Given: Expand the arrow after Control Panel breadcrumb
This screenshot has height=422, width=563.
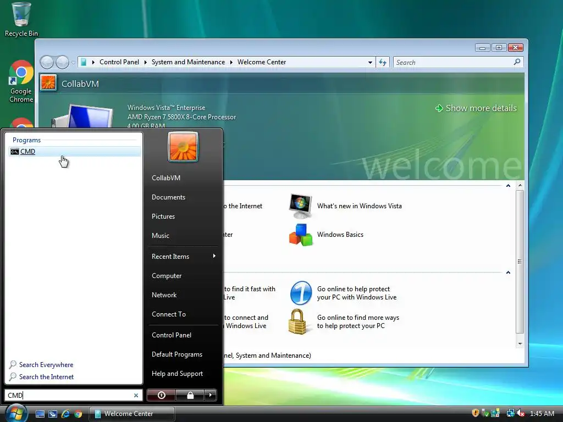Looking at the screenshot, I should click(x=145, y=62).
